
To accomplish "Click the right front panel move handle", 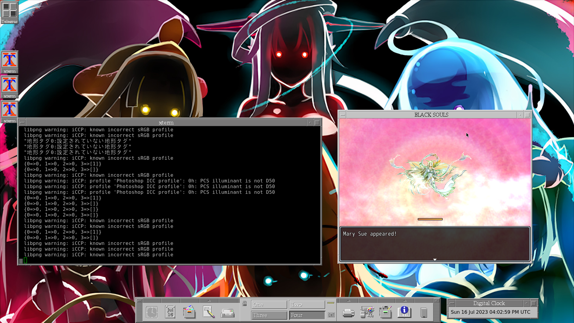I will pyautogui.click(x=436, y=312).
